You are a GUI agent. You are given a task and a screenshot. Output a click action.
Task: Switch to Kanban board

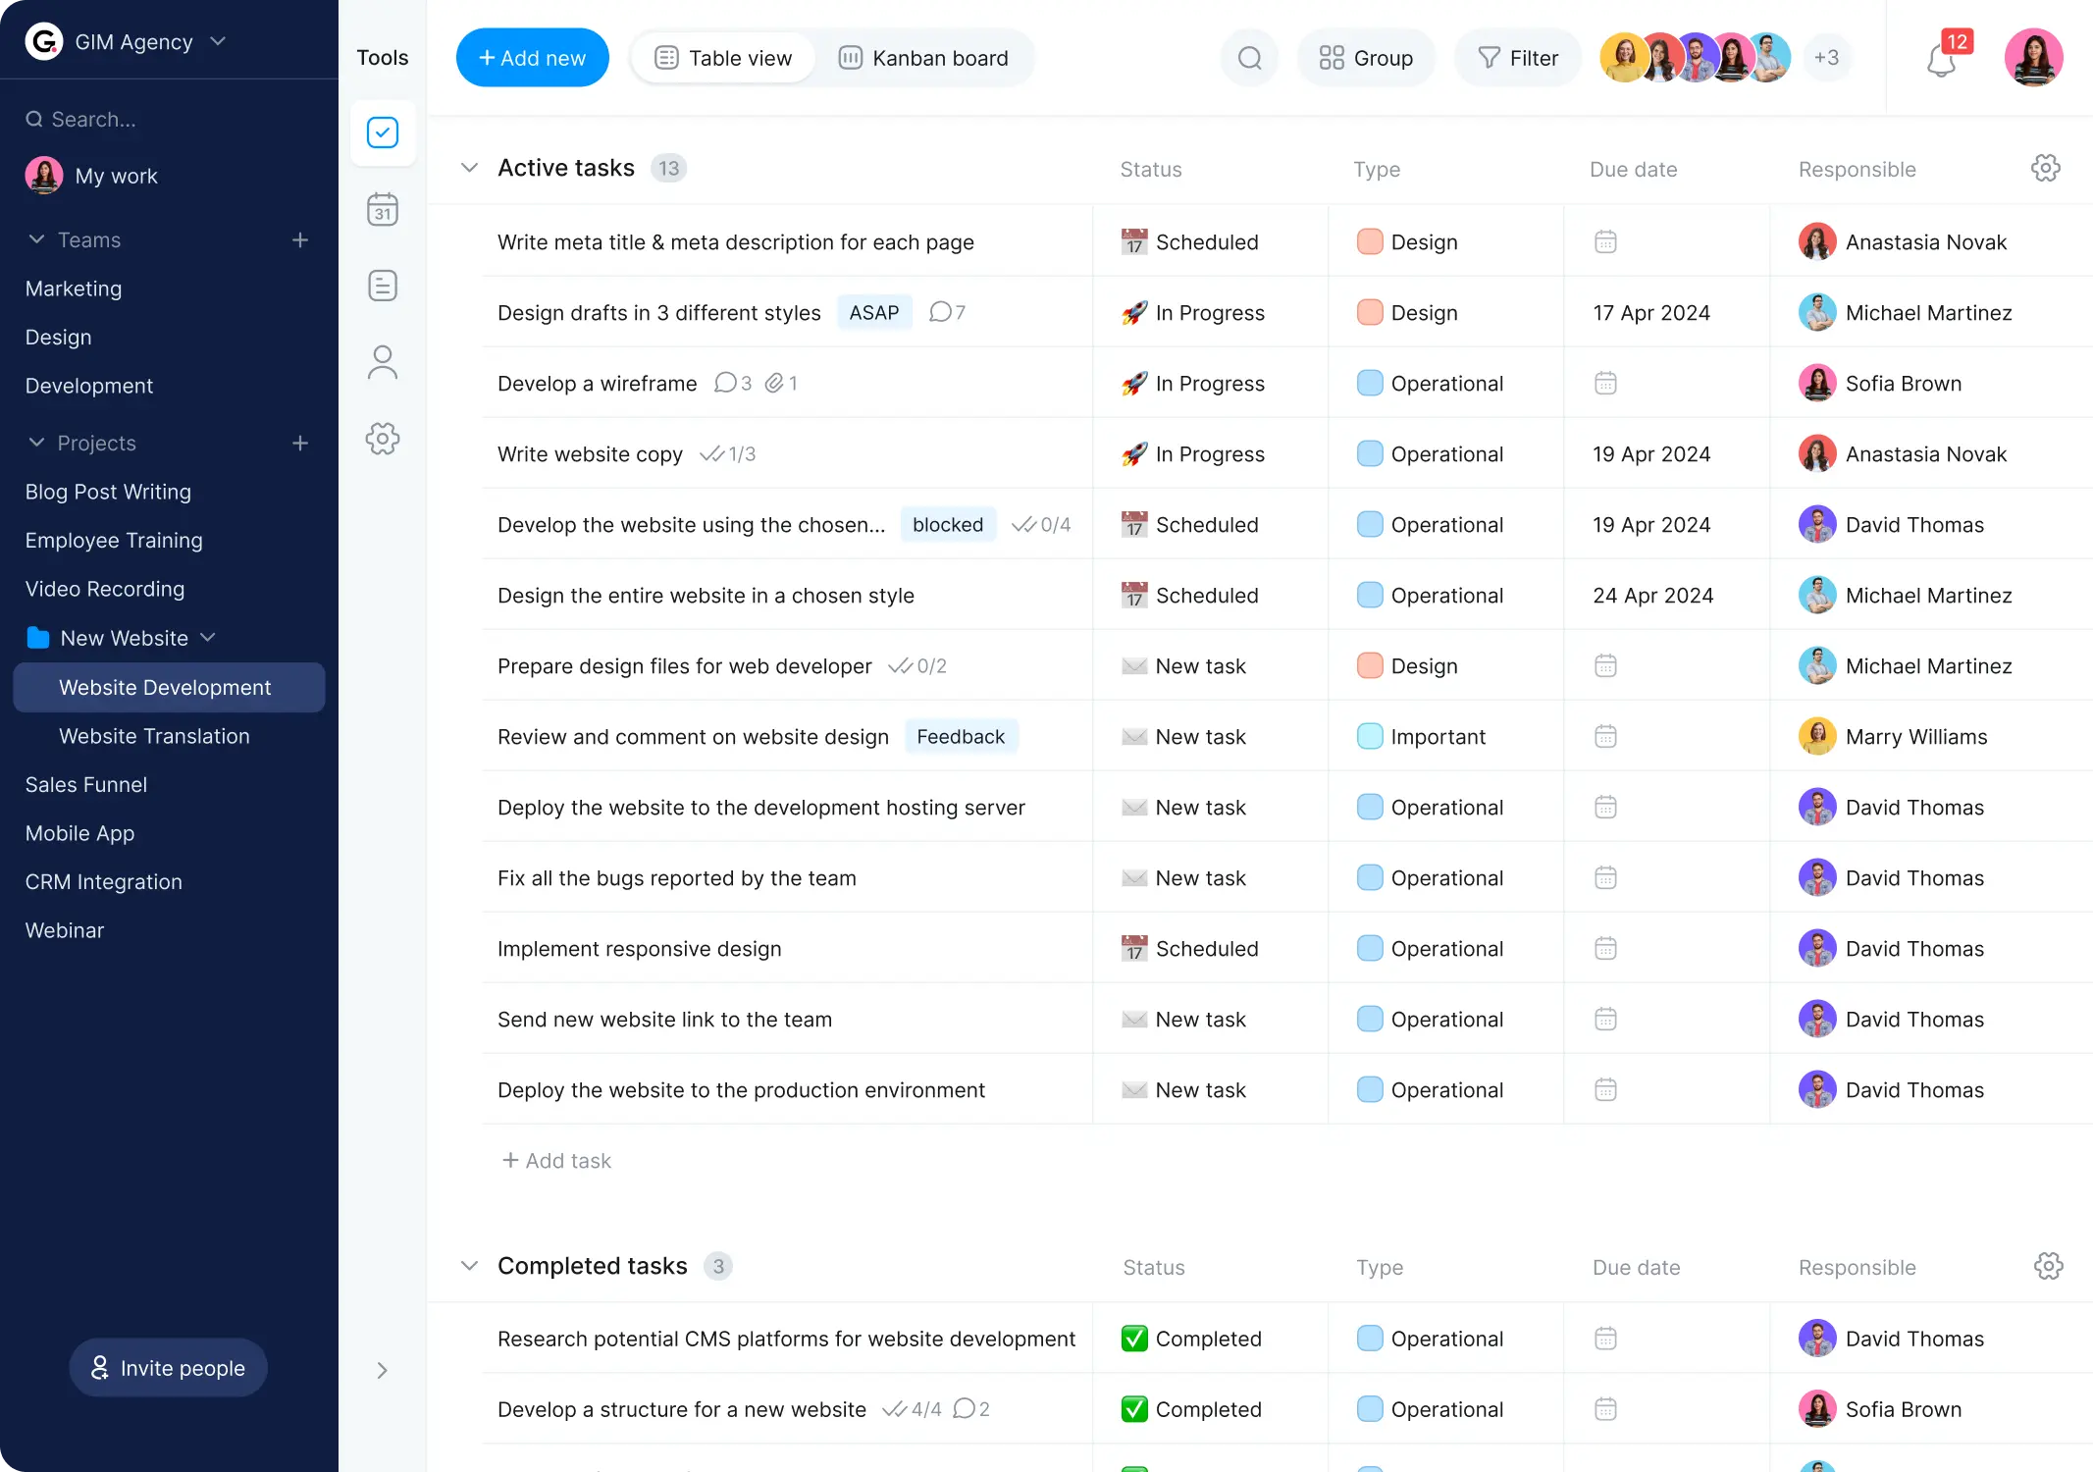923,58
